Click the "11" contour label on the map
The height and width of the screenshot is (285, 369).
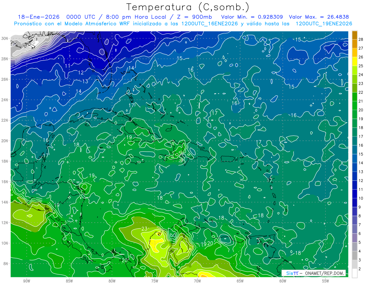click(68, 66)
